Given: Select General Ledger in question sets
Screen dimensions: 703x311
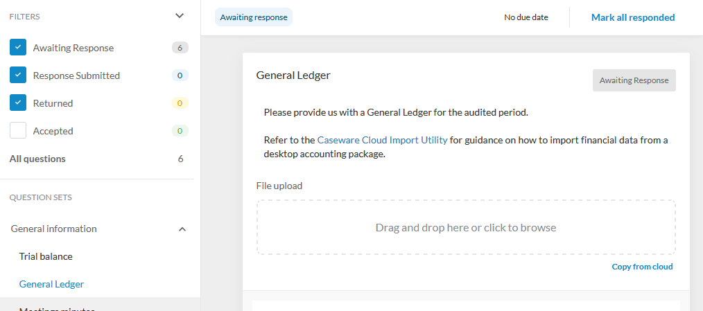Looking at the screenshot, I should tap(51, 284).
